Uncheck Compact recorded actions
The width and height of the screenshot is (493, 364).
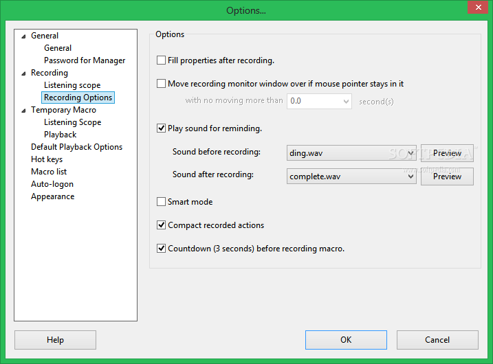click(x=161, y=225)
